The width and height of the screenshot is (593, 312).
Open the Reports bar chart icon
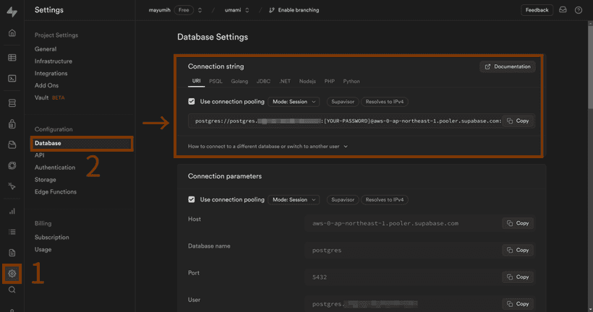[12, 211]
